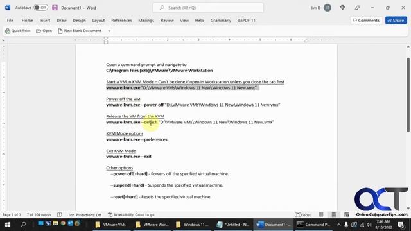This screenshot has width=411, height=231.
Task: Expand Customize Quick Access Toolbar arrow
Action: [109, 31]
